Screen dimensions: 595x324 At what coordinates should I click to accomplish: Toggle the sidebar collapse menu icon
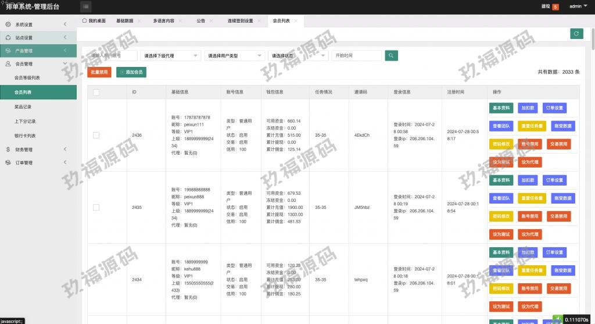click(x=86, y=7)
